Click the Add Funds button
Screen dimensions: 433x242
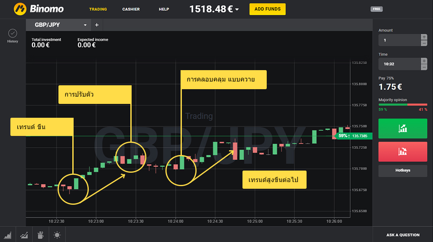click(267, 9)
